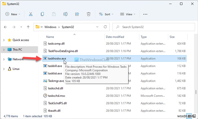Click the TaskSchdPS.dll file icon
Image resolution: width=198 pixels, height=119 pixels.
45,103
